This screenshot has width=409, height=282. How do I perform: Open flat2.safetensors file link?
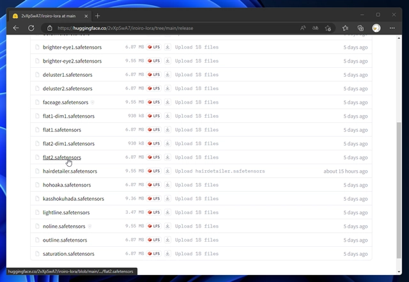[62, 157]
